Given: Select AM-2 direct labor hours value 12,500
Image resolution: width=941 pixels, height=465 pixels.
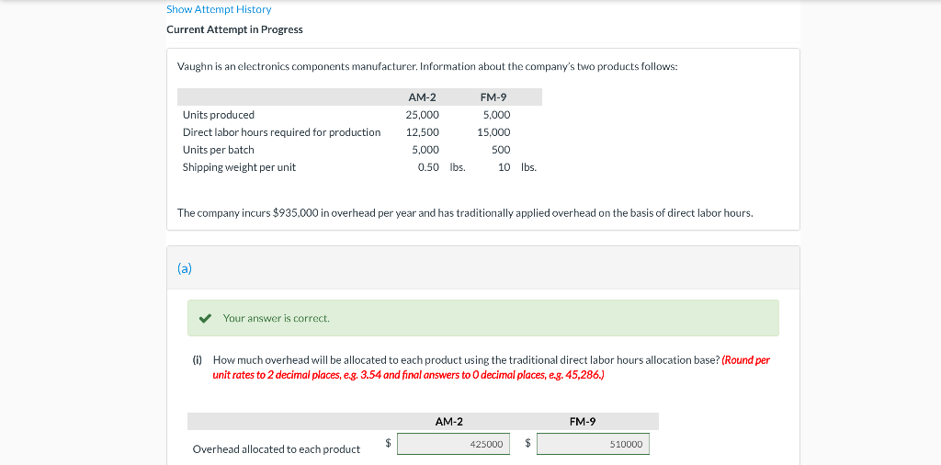Looking at the screenshot, I should tap(422, 132).
